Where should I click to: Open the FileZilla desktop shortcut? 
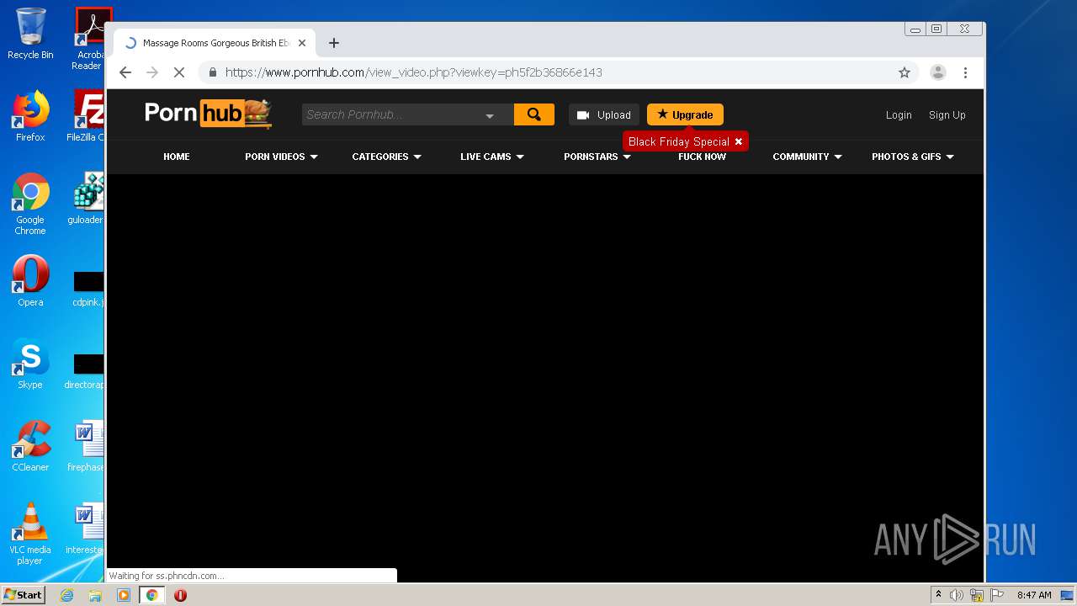(x=88, y=116)
